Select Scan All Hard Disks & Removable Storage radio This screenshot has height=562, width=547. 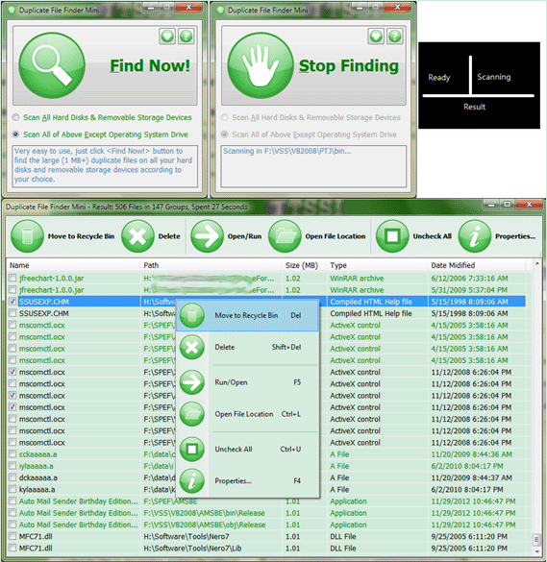coord(15,117)
